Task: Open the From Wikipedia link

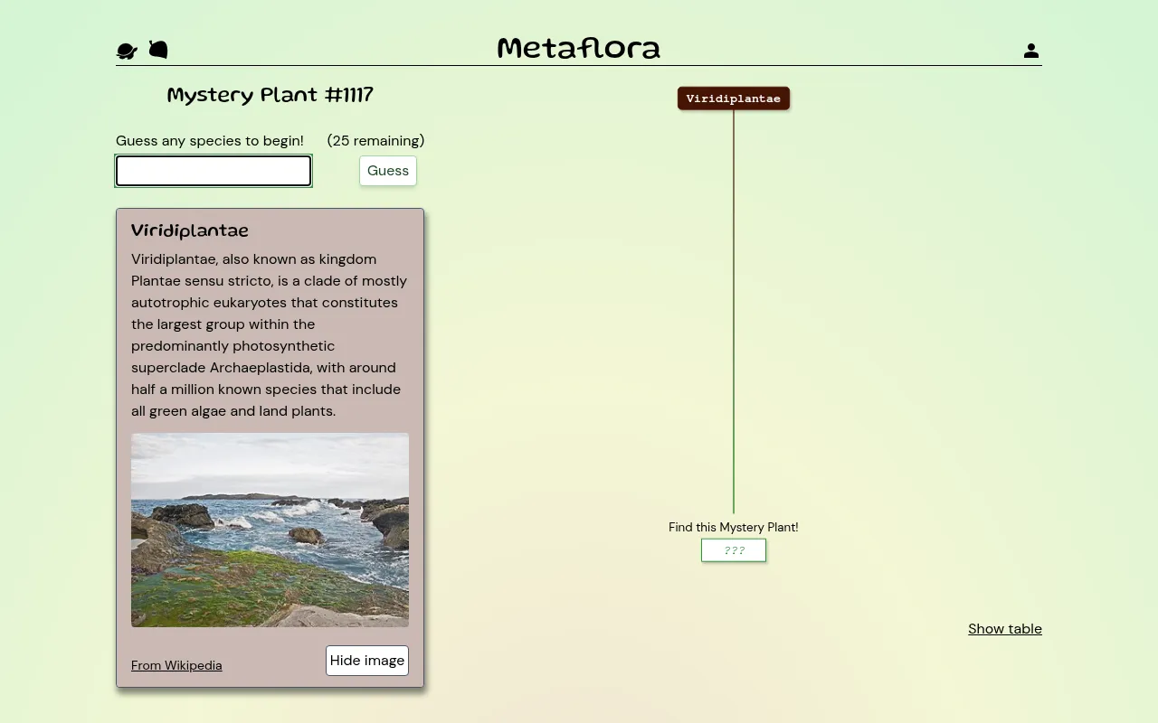Action: point(176,665)
